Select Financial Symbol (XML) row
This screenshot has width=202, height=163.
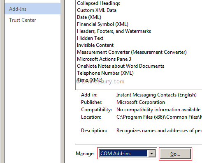(x=102, y=24)
